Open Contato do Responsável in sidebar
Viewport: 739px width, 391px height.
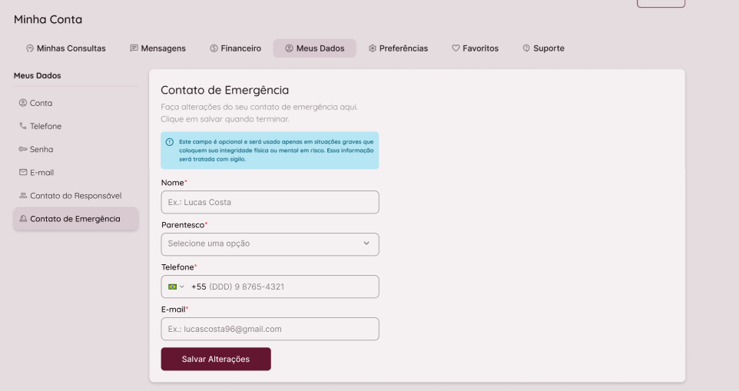click(75, 196)
